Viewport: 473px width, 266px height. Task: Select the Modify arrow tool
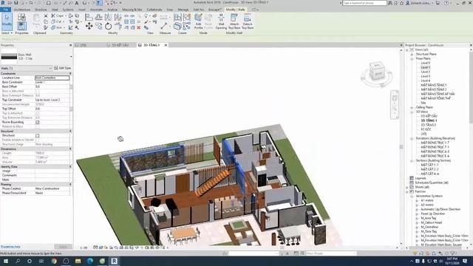[7, 21]
